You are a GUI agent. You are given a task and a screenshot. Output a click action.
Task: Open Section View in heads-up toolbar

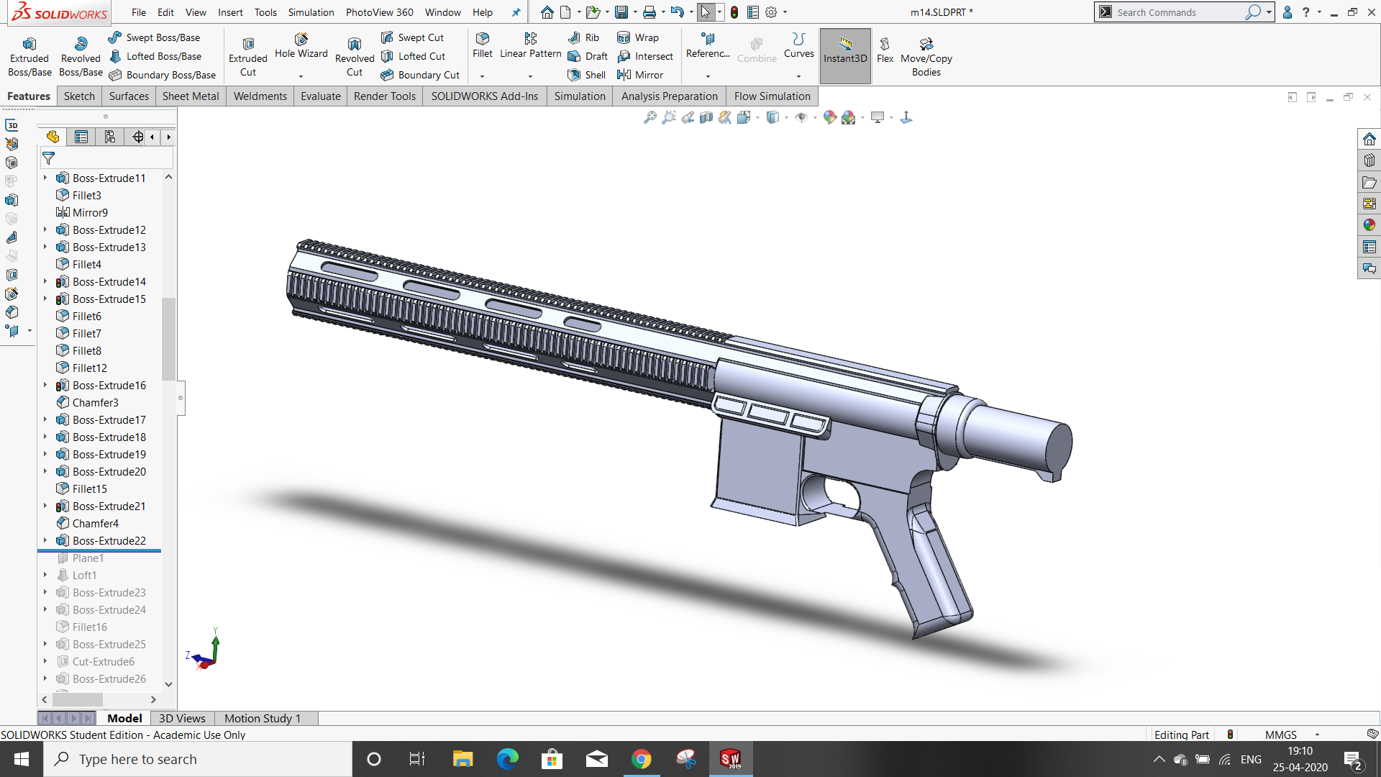coord(706,117)
